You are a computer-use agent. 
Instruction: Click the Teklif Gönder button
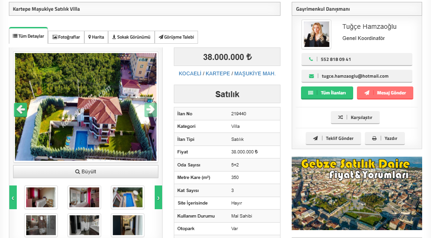pyautogui.click(x=333, y=139)
